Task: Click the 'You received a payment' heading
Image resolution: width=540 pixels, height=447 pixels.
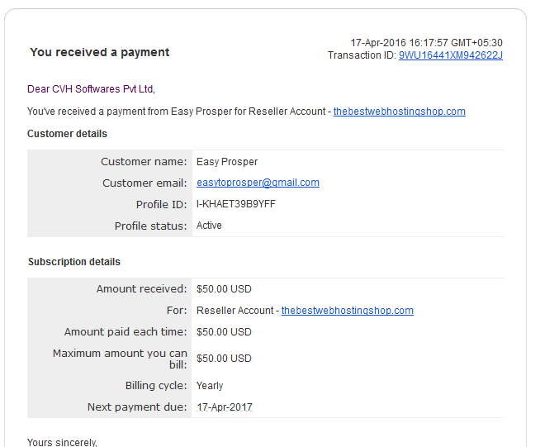Action: 100,52
